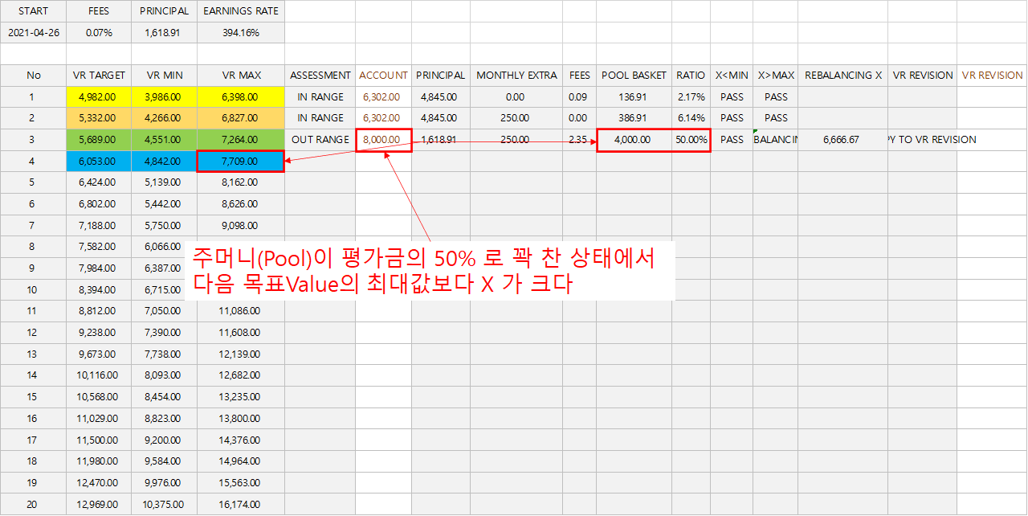Click the 6,802.00 VR target cell
1028x516 pixels.
[x=99, y=204]
